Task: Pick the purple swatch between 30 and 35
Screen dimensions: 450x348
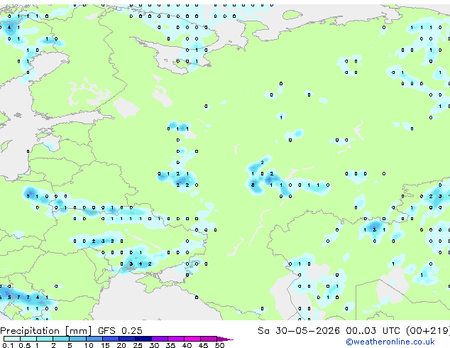Action: tap(160, 339)
